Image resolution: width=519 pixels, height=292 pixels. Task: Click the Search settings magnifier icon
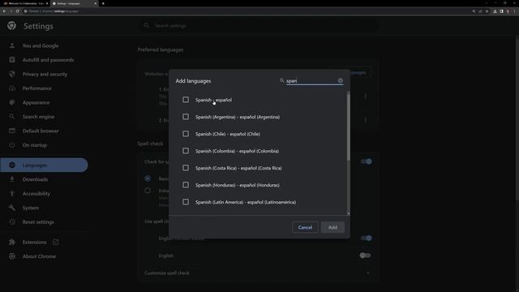point(146,25)
